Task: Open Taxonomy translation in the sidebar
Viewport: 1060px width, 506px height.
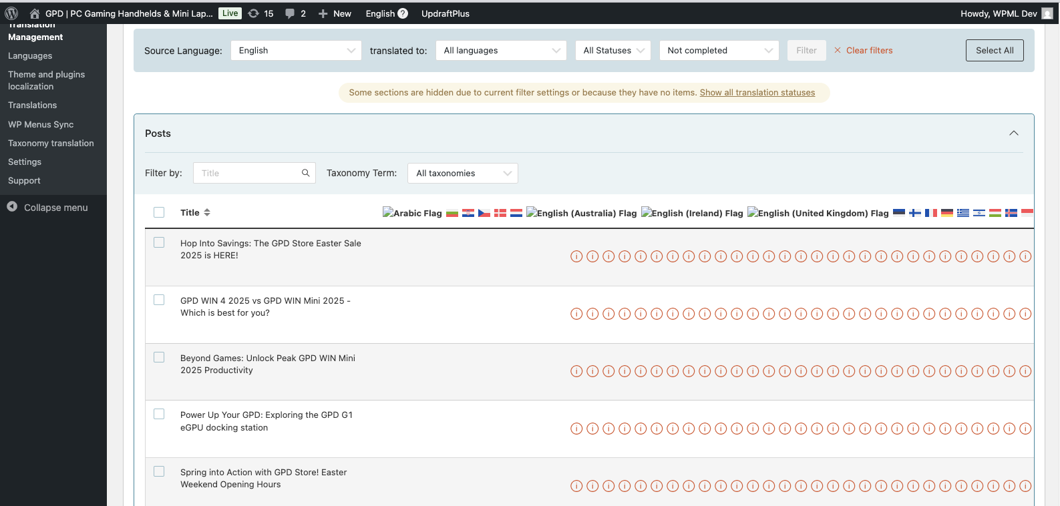Action: coord(51,144)
